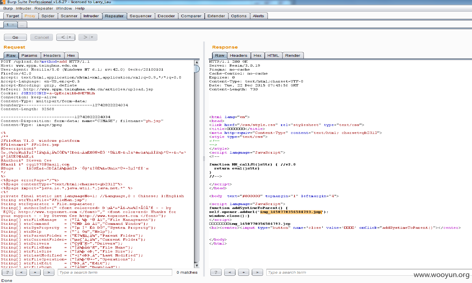Switch to the Comparer tab
Screen dimensions: 472x283
tap(191, 16)
